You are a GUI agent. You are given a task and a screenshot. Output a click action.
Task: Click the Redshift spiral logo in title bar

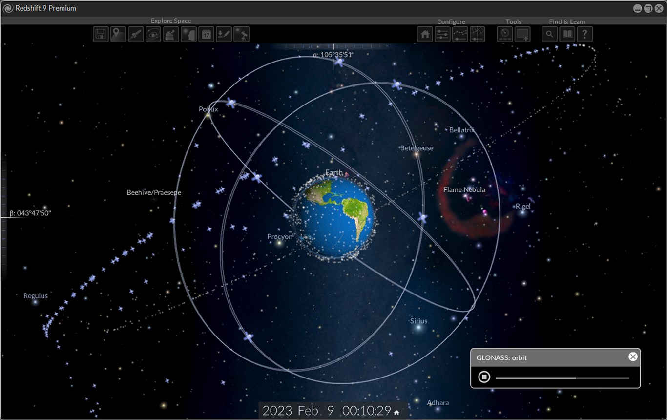[8, 8]
